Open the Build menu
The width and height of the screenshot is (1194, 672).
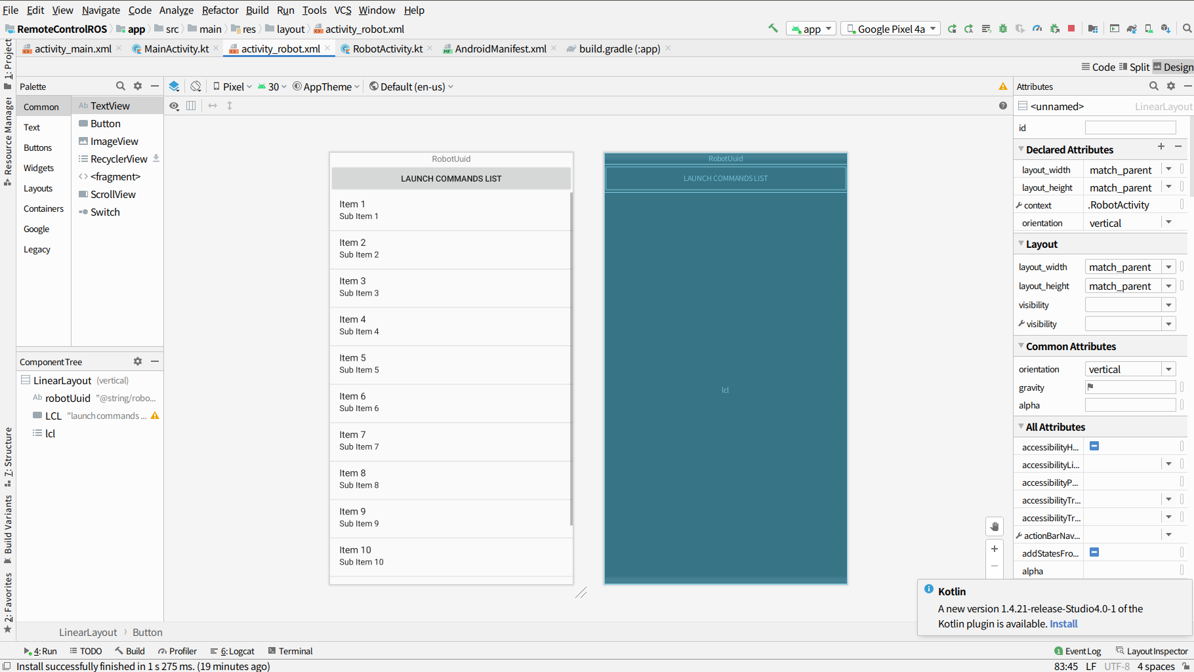click(x=257, y=10)
